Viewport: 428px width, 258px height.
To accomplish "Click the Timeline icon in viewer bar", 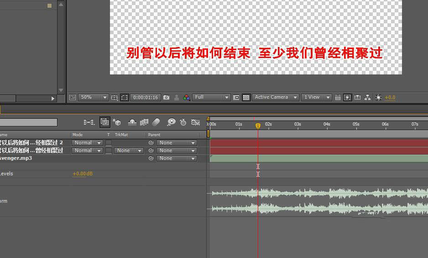I will pyautogui.click(x=358, y=97).
